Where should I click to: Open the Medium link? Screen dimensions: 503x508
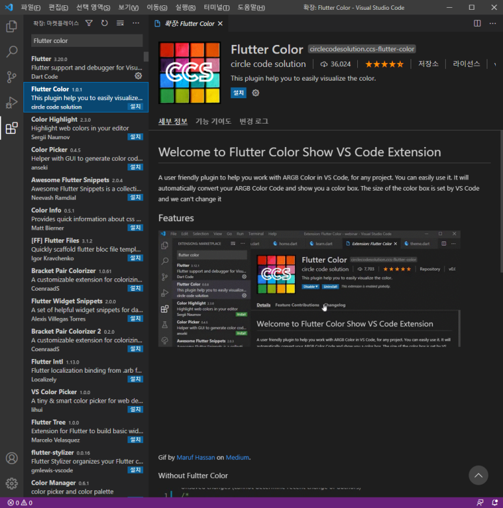[x=238, y=457]
